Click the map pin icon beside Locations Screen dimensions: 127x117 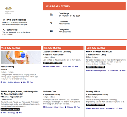pos(51,23)
